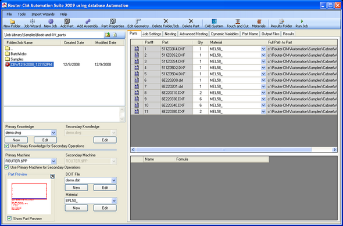Sort by the Qty column header
Screen dimensions: 343x226
click(x=200, y=42)
